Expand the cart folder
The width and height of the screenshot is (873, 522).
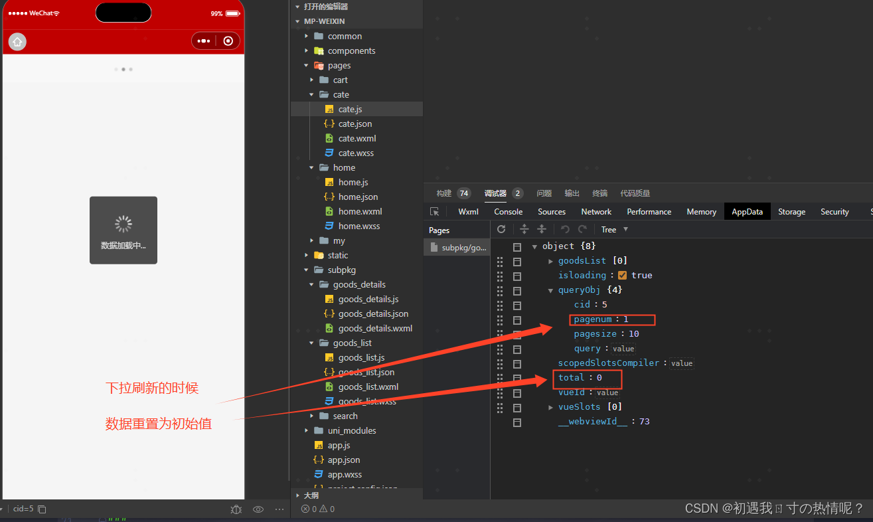tap(312, 80)
